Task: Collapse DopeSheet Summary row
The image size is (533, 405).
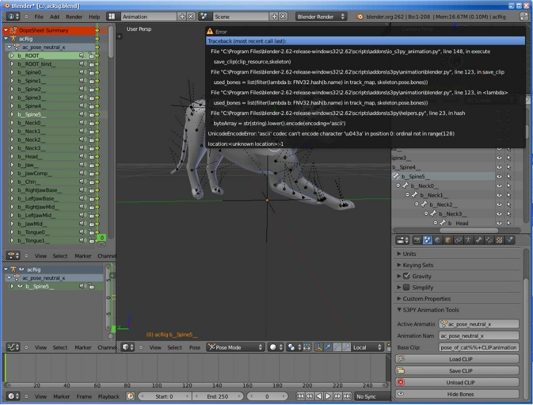Action: pos(6,30)
